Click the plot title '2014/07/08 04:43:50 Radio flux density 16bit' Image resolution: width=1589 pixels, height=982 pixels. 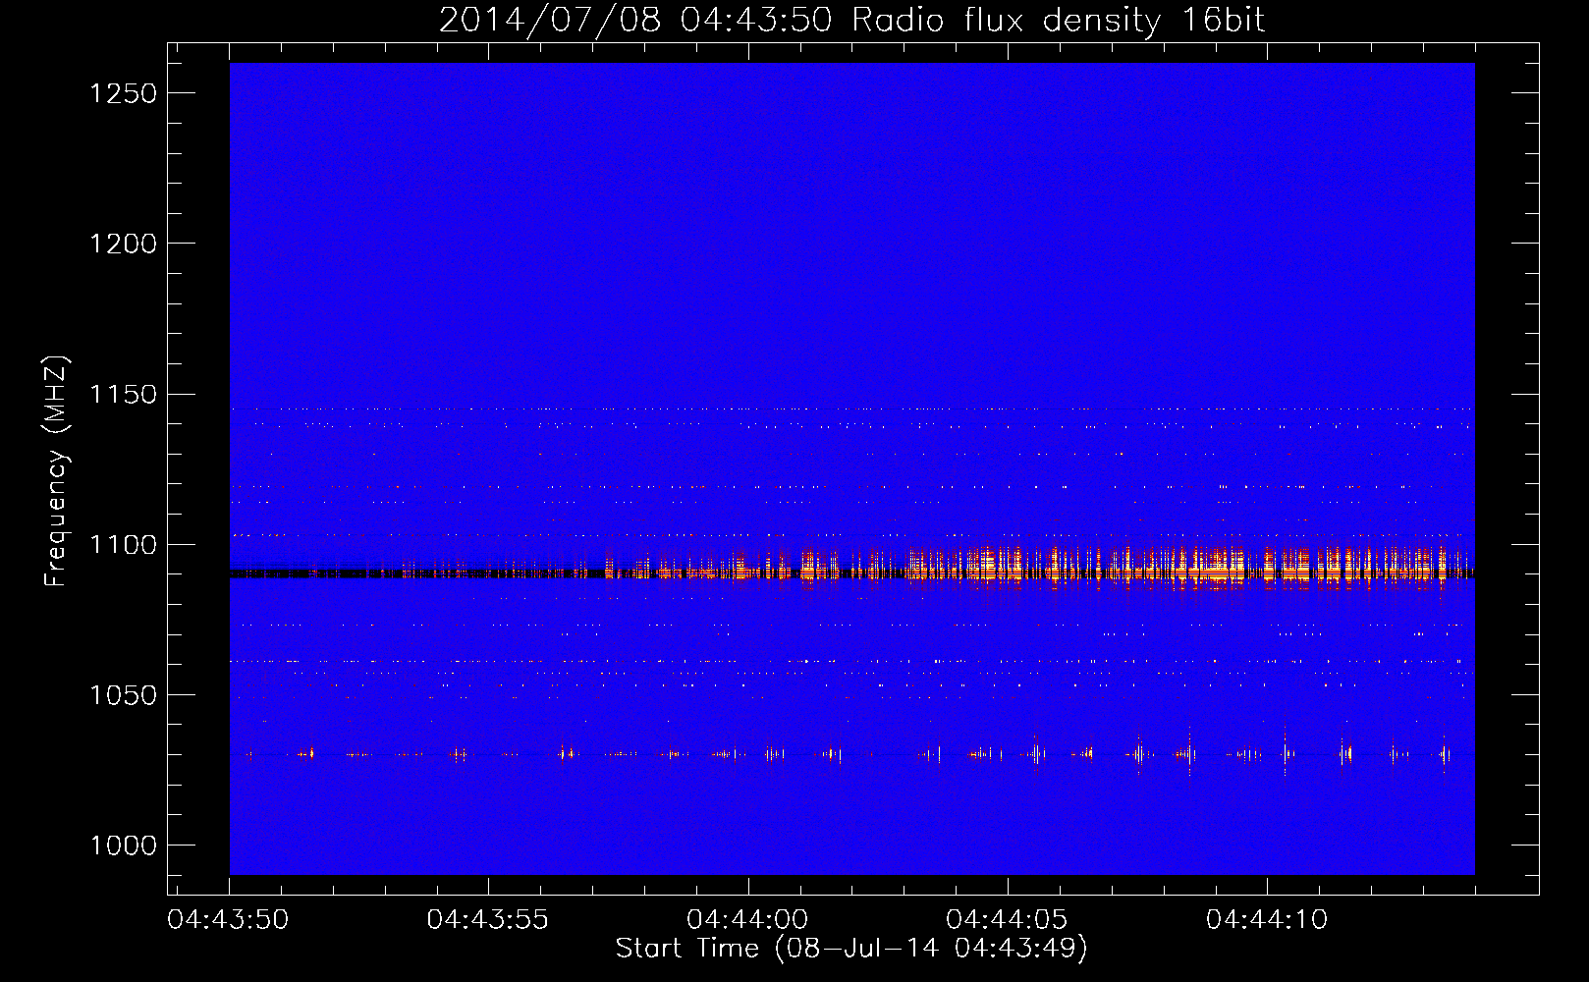[x=851, y=20]
